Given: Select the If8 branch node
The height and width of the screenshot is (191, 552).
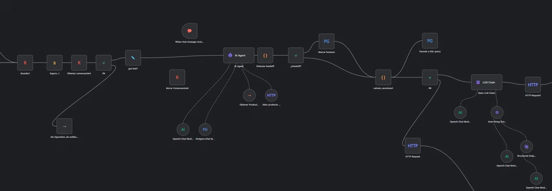Looking at the screenshot, I should 430,78.
